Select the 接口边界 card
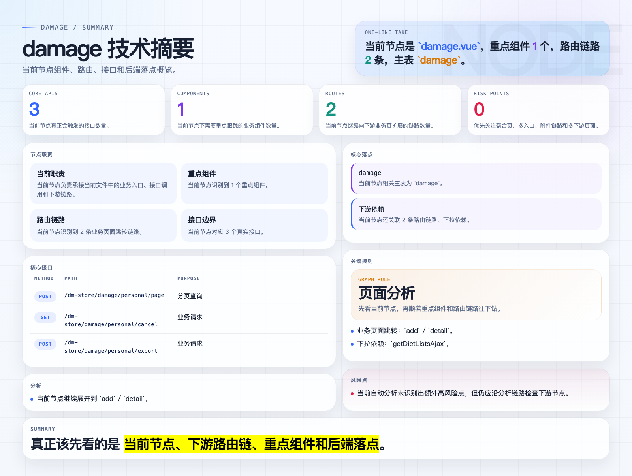Image resolution: width=632 pixels, height=476 pixels. (254, 225)
